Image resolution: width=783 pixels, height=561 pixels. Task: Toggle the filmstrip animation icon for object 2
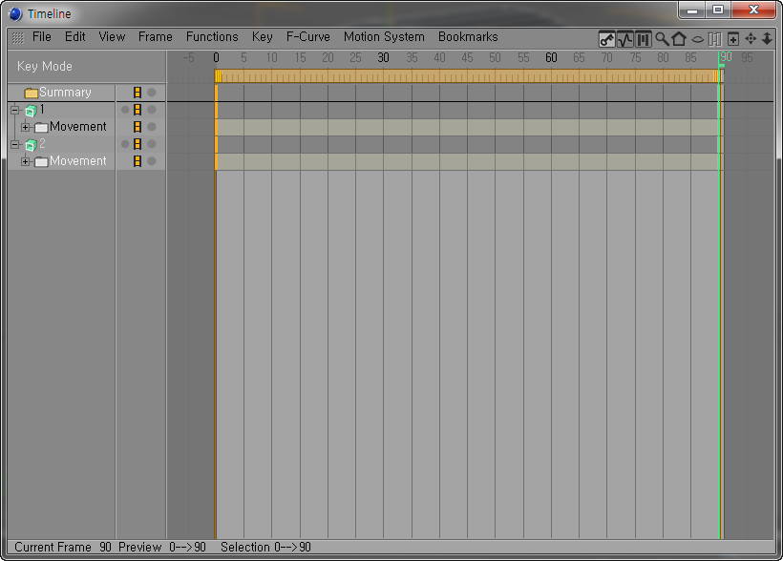(x=138, y=144)
